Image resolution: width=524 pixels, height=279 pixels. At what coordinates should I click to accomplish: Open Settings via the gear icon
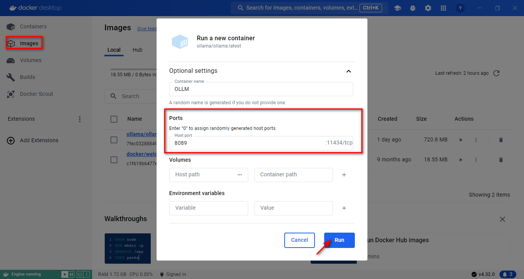428,8
